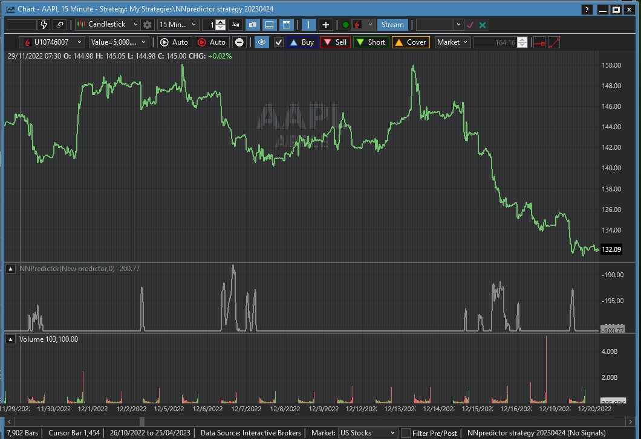Open the Candlestick chart type dropdown
Viewport: 641px width, 439px height.
107,25
